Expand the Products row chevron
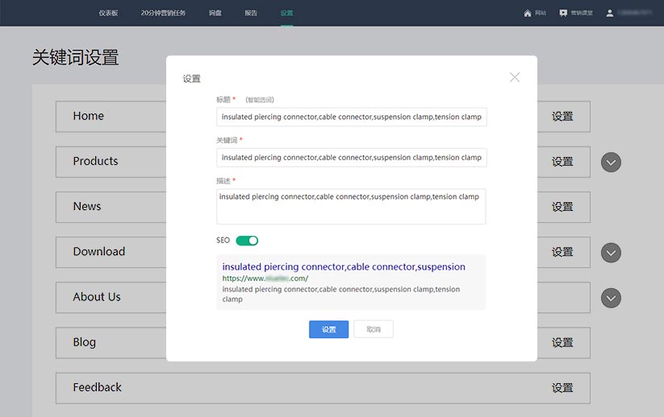 (612, 163)
